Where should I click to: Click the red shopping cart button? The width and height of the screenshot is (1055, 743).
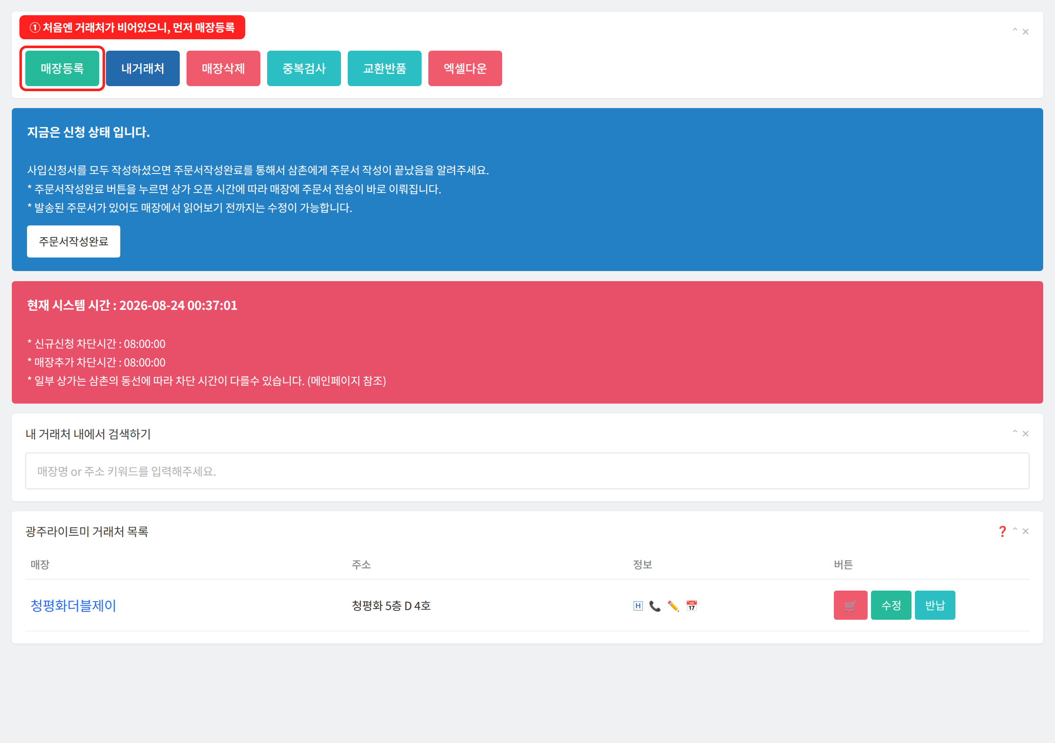click(x=850, y=605)
